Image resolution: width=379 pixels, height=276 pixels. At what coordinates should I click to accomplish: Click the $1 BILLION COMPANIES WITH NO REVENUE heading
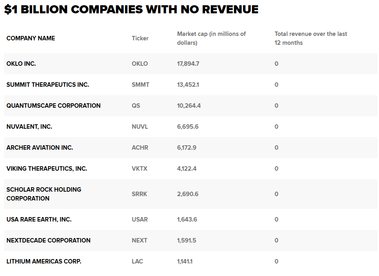[x=131, y=9]
